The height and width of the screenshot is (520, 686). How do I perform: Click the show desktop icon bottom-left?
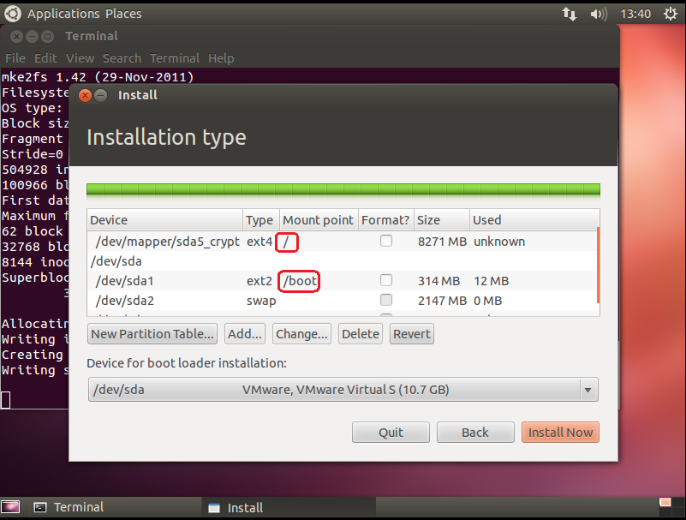(x=9, y=507)
